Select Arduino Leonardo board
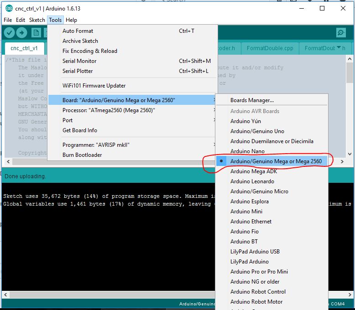The width and height of the screenshot is (355, 310). point(271,181)
